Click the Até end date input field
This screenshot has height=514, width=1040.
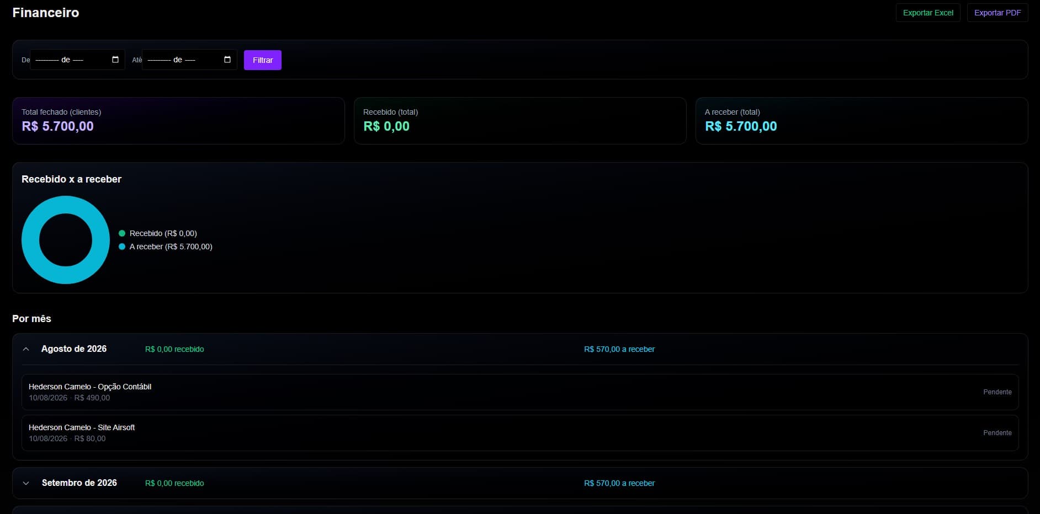[189, 60]
